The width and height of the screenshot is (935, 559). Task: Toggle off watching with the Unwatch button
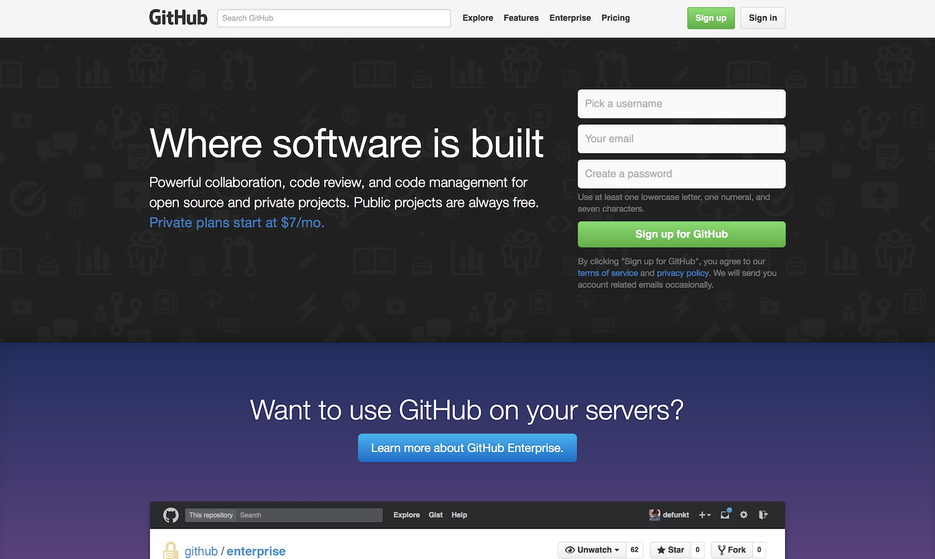click(591, 550)
